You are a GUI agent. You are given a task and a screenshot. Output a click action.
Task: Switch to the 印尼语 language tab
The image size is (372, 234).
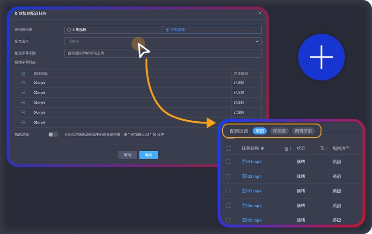coord(279,131)
